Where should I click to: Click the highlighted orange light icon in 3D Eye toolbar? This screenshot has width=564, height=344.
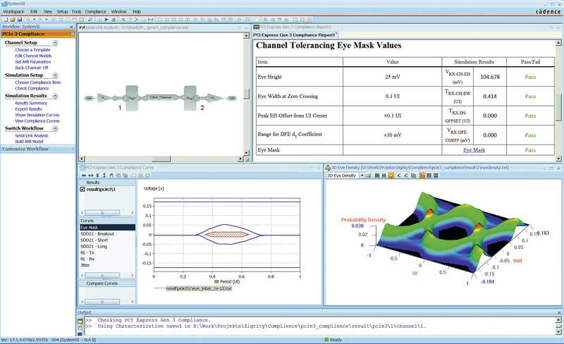[391, 176]
